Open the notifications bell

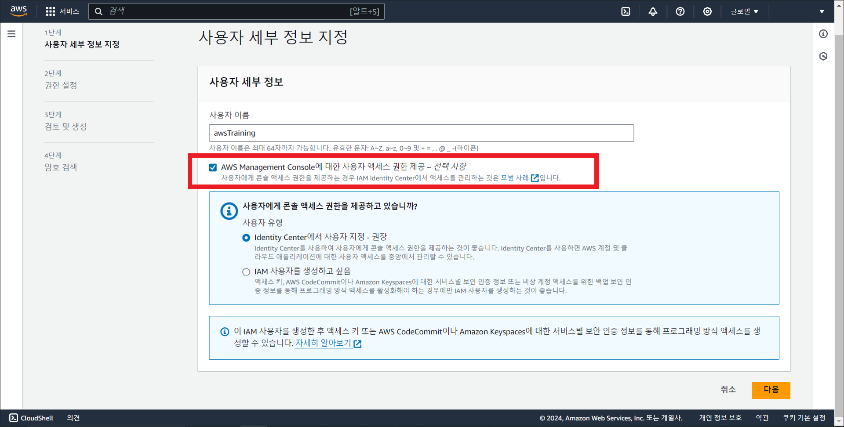coord(653,11)
